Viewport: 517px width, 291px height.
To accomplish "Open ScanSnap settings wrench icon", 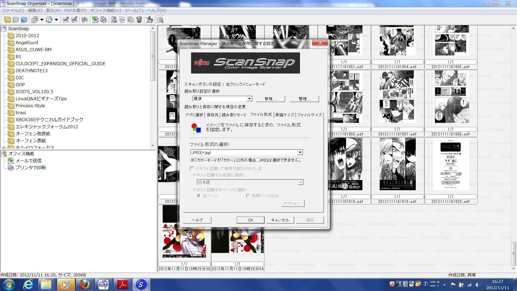I will coord(149,20).
